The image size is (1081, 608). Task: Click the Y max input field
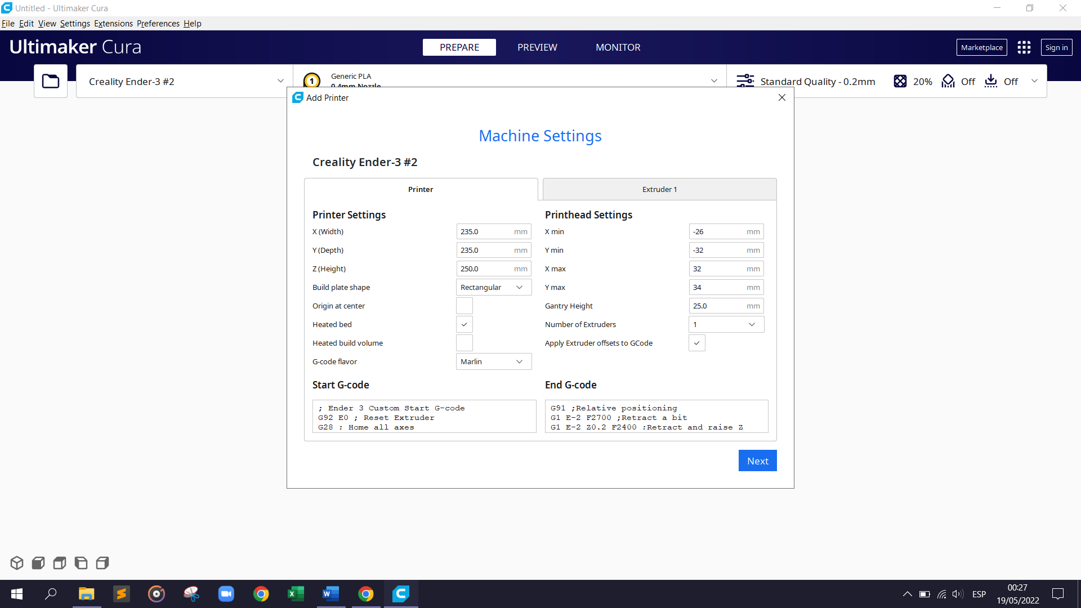[x=726, y=287]
